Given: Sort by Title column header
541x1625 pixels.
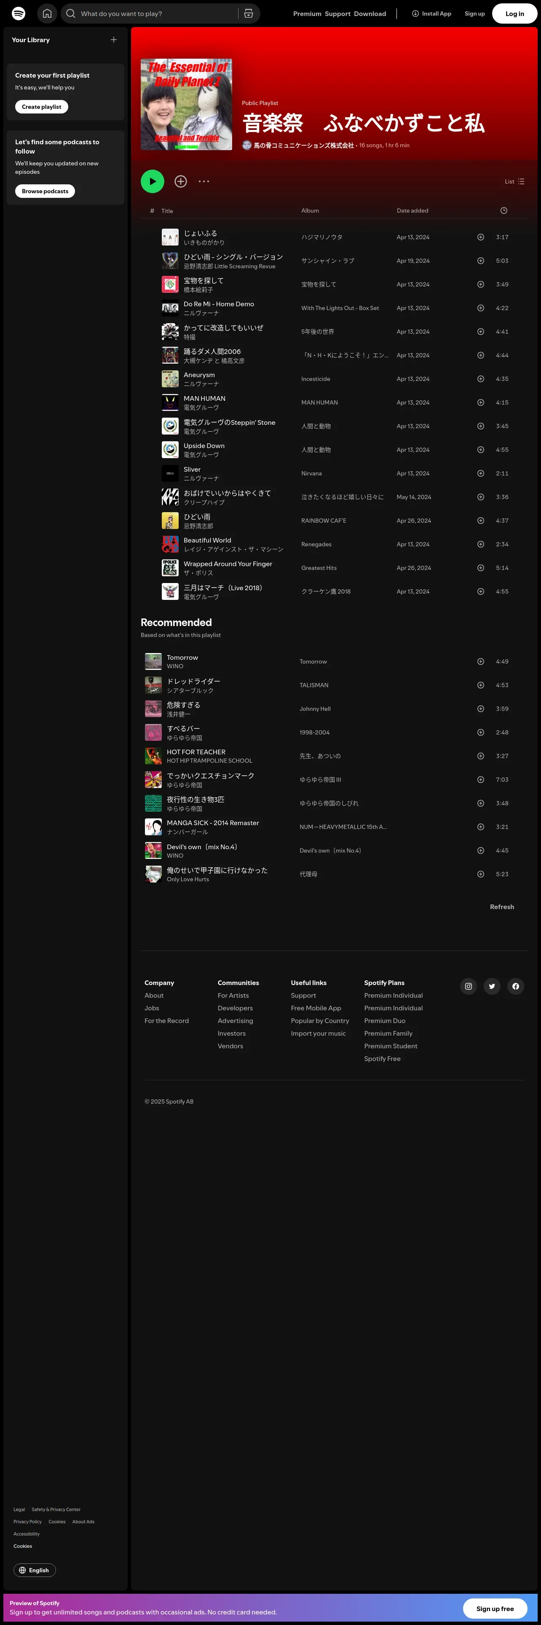Looking at the screenshot, I should point(167,211).
